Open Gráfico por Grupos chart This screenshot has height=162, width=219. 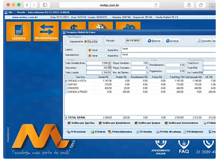147,123
